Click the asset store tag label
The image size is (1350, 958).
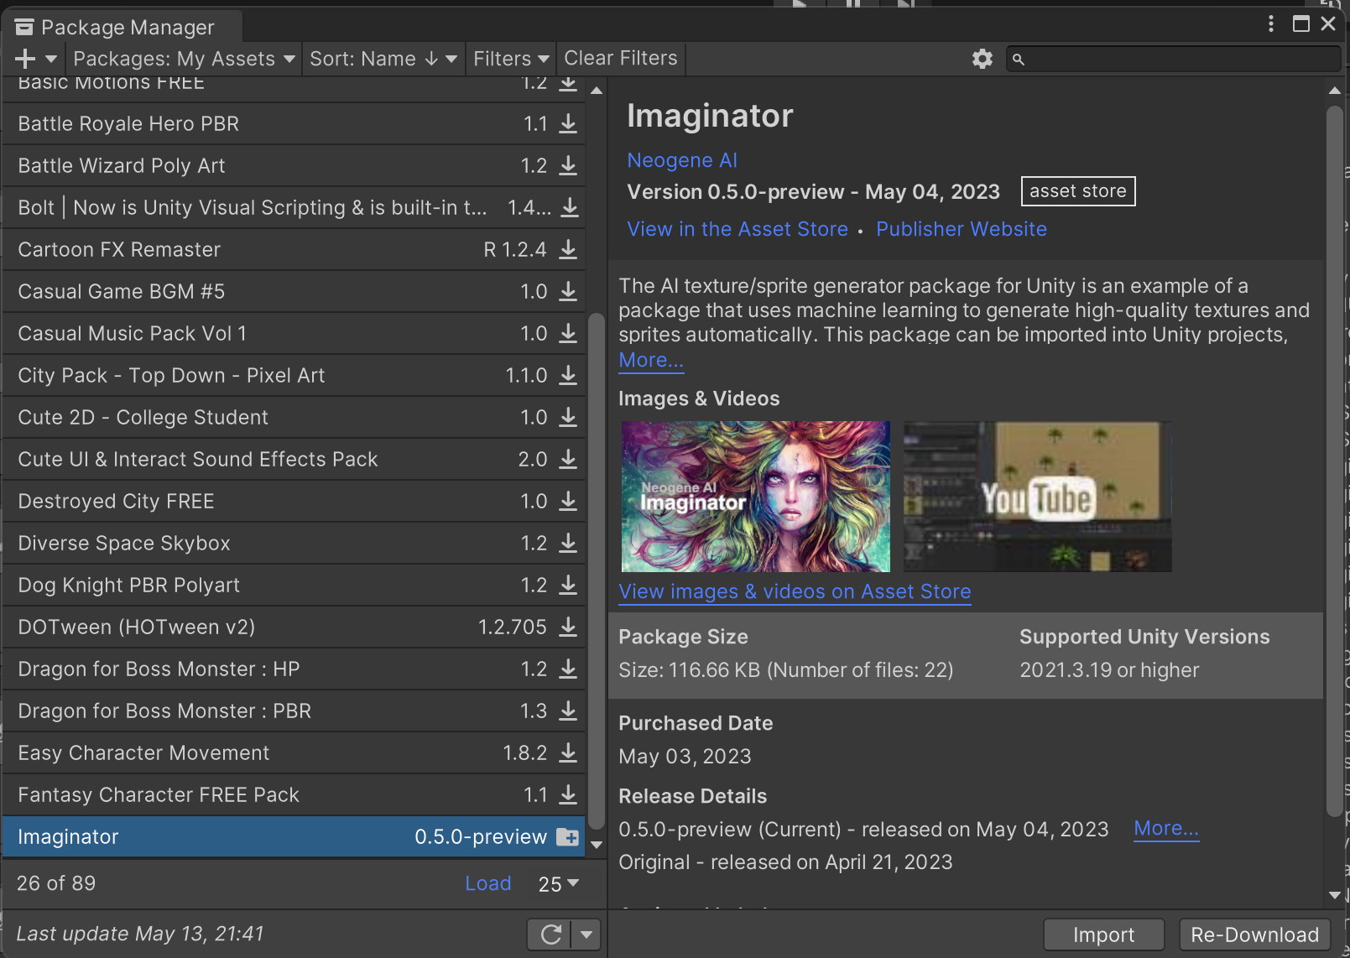1078,191
